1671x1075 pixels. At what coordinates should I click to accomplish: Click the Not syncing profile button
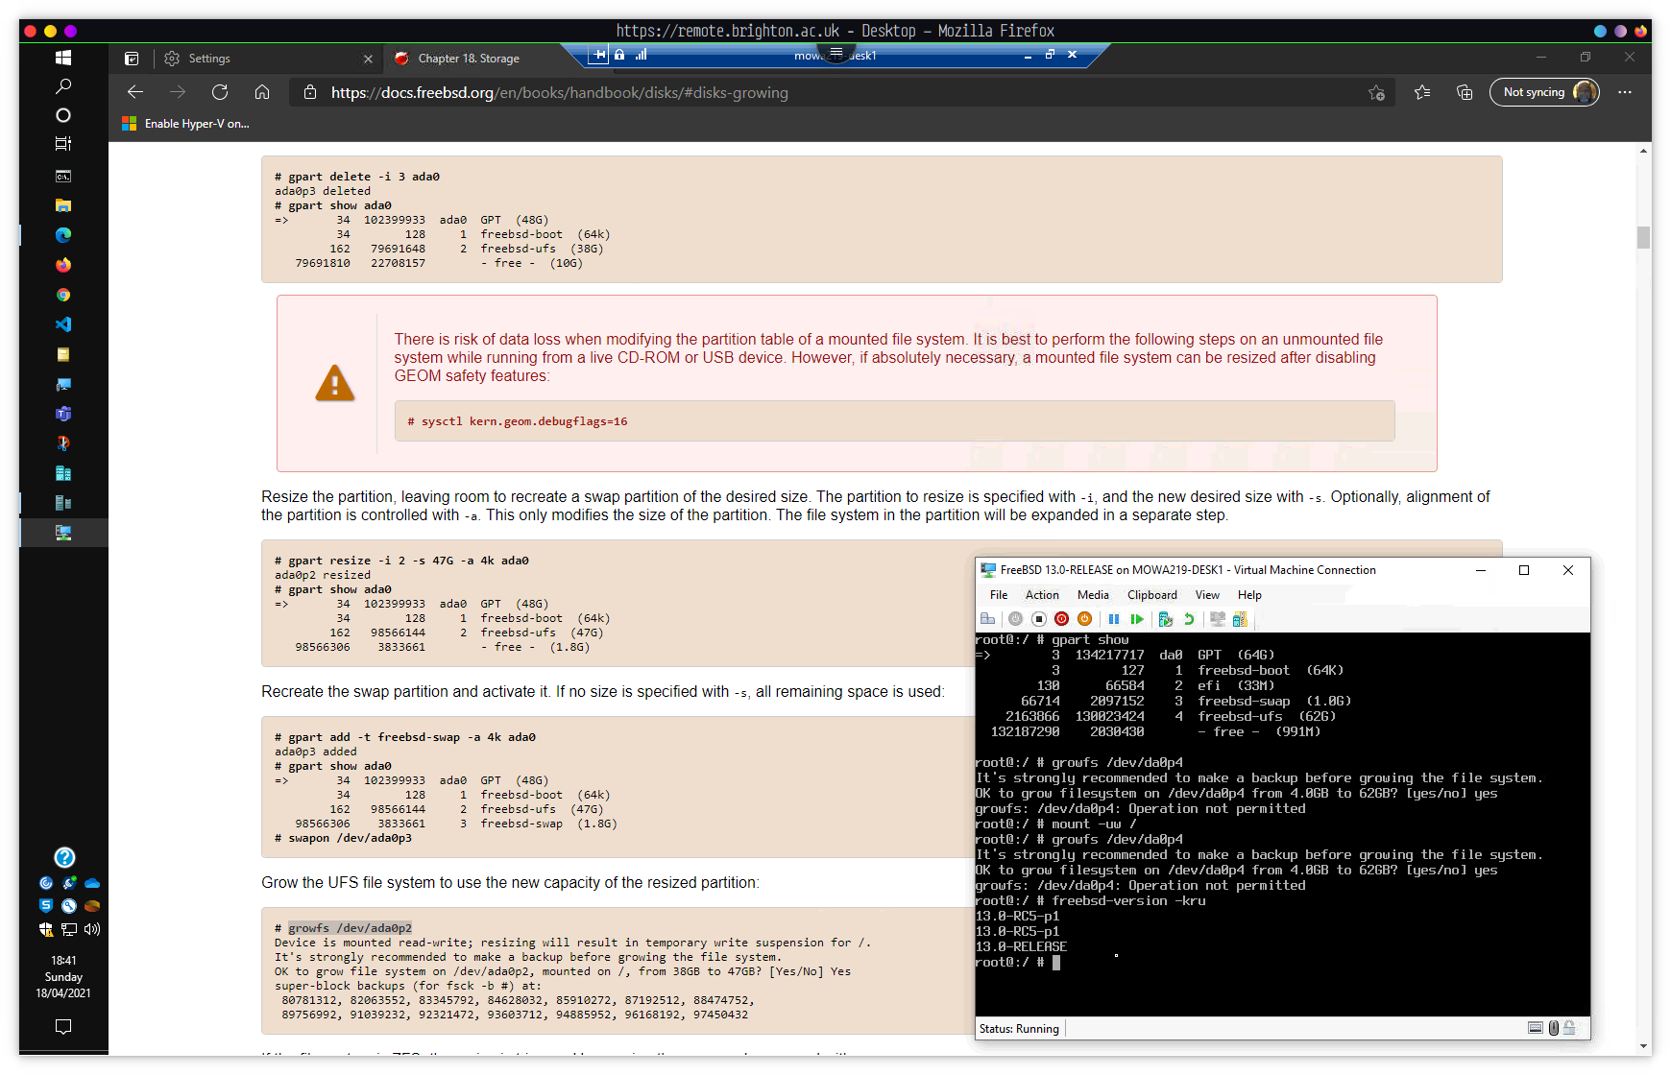click(1544, 92)
